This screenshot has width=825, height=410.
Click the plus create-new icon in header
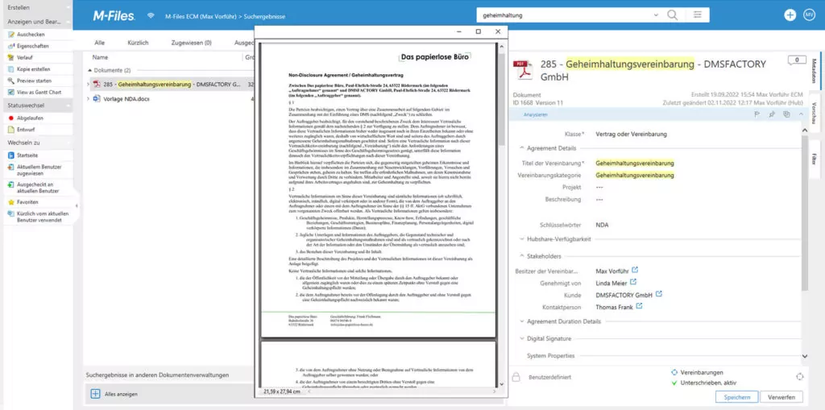[x=790, y=15]
